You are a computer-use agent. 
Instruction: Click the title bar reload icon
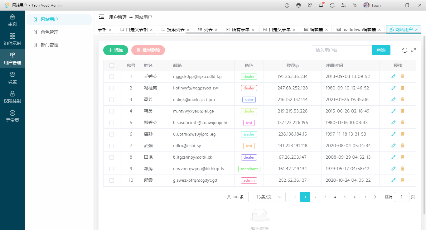coord(332,5)
